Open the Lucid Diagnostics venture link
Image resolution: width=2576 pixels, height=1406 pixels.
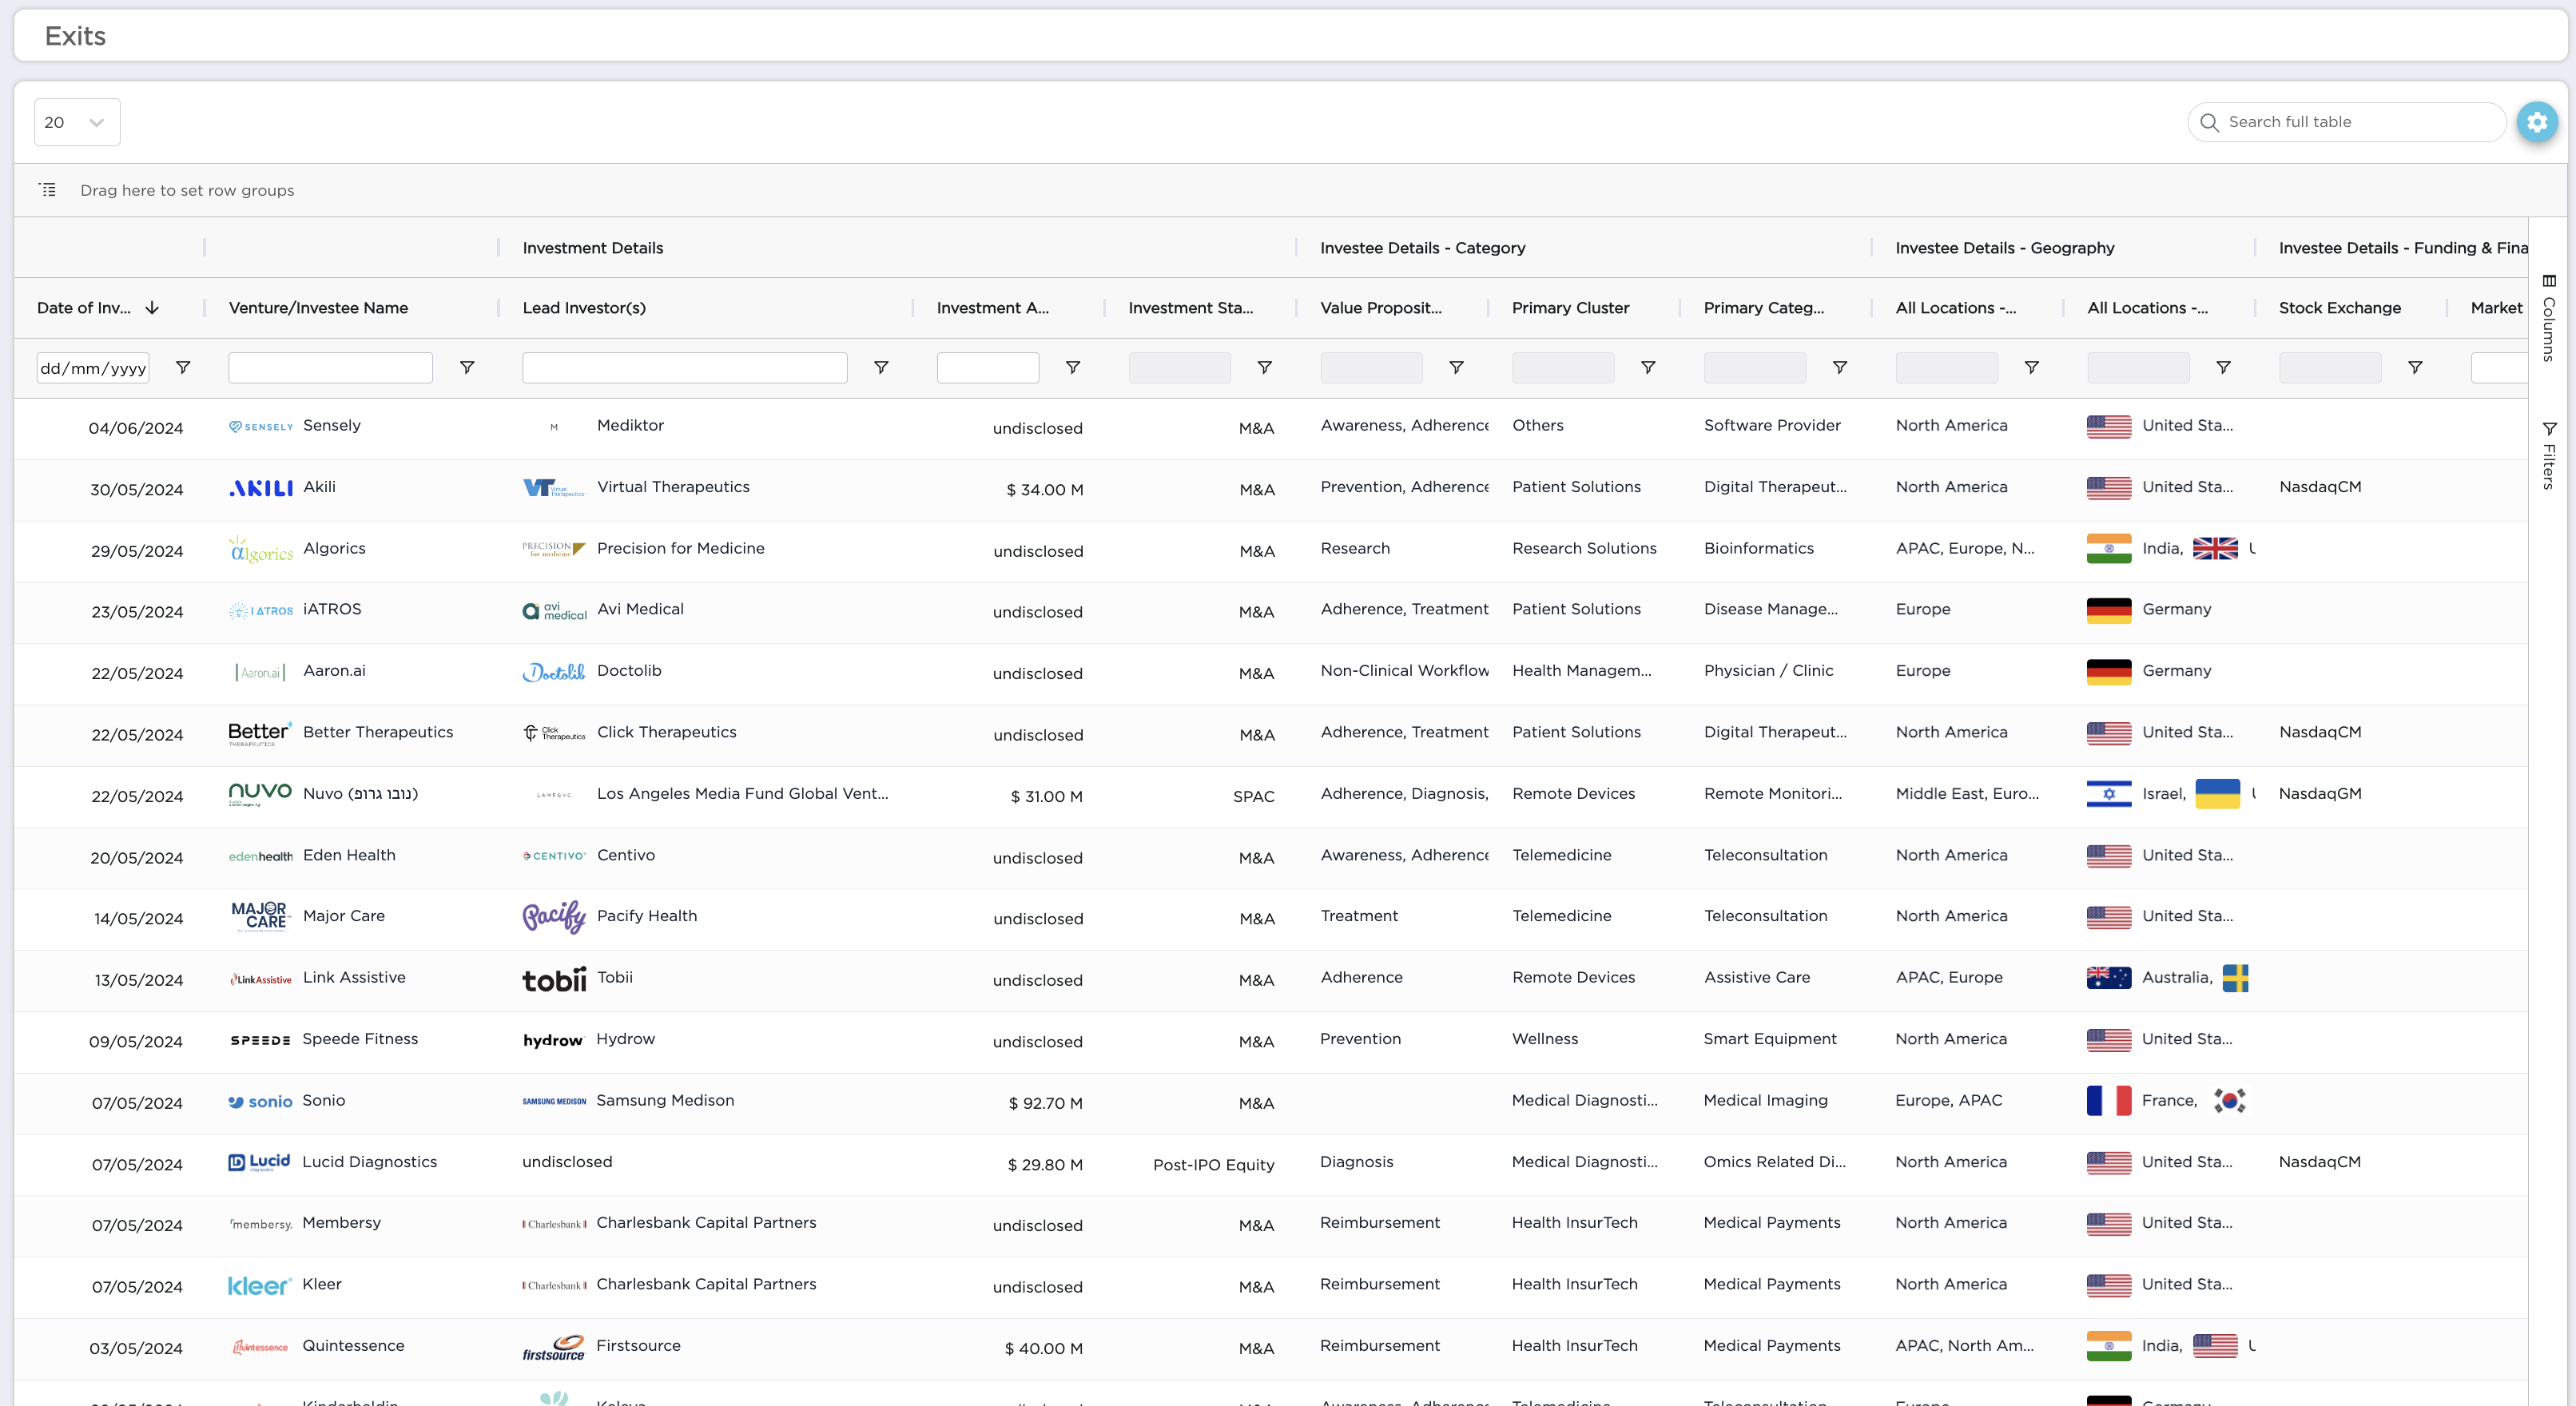click(x=369, y=1162)
